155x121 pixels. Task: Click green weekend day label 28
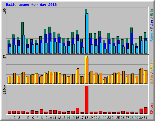point(132,118)
